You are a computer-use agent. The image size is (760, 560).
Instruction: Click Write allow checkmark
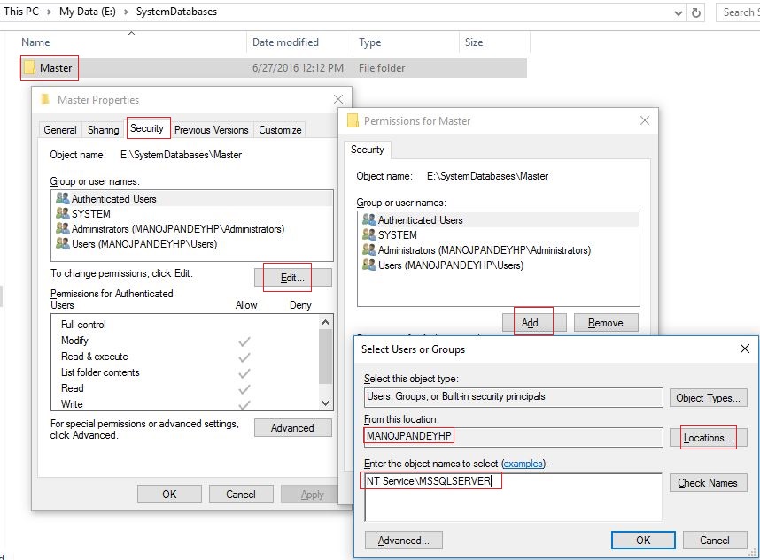coord(244,404)
